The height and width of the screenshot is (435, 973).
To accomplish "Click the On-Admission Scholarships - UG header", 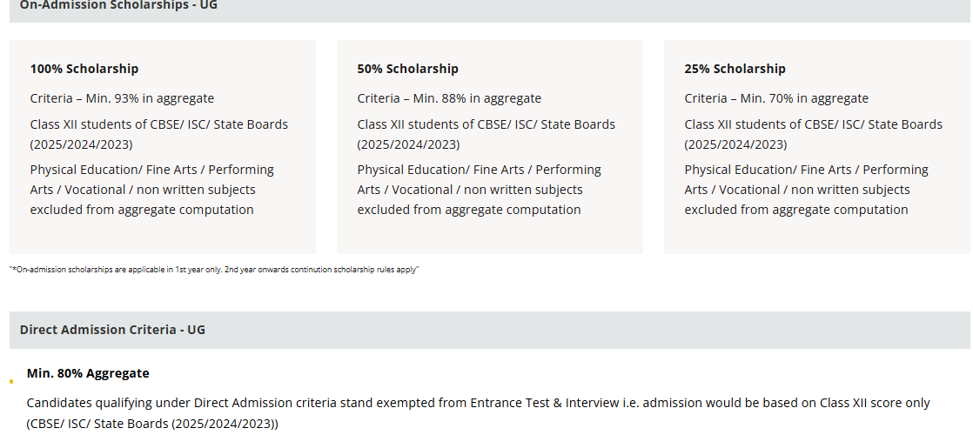I will click(118, 5).
